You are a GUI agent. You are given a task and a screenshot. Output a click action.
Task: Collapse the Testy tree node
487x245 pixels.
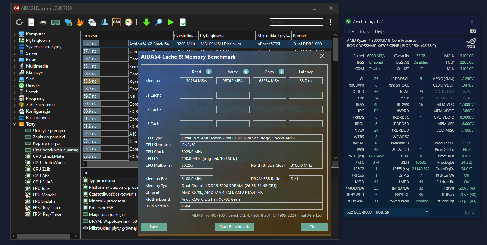pyautogui.click(x=15, y=124)
